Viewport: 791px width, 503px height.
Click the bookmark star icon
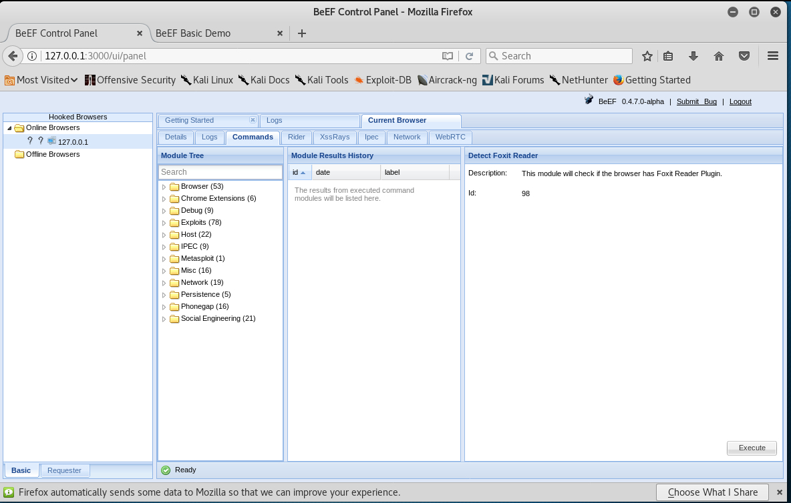click(647, 56)
